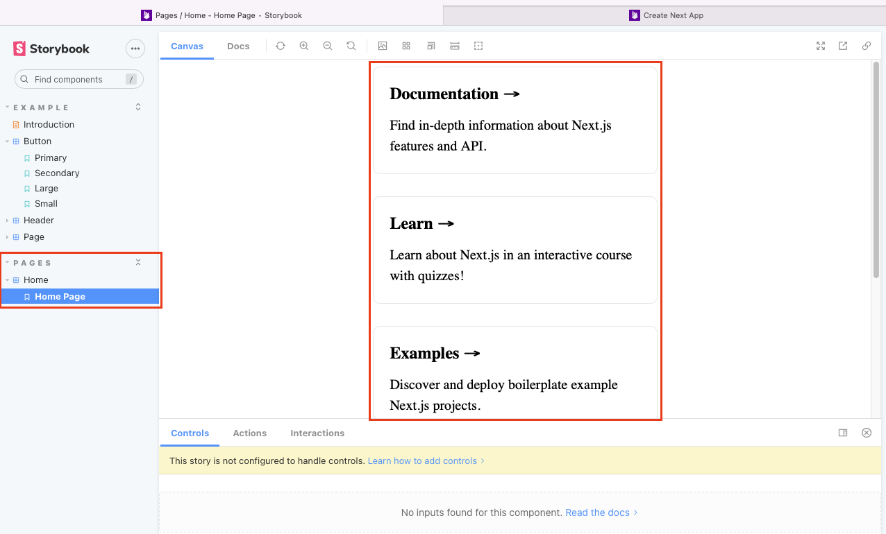
Task: Open the Examples card
Action: pyautogui.click(x=515, y=372)
